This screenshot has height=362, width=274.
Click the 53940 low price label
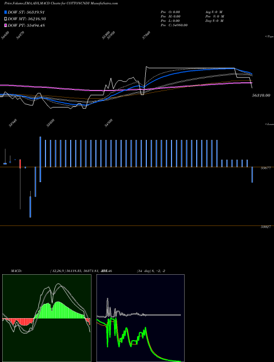click(13, 123)
